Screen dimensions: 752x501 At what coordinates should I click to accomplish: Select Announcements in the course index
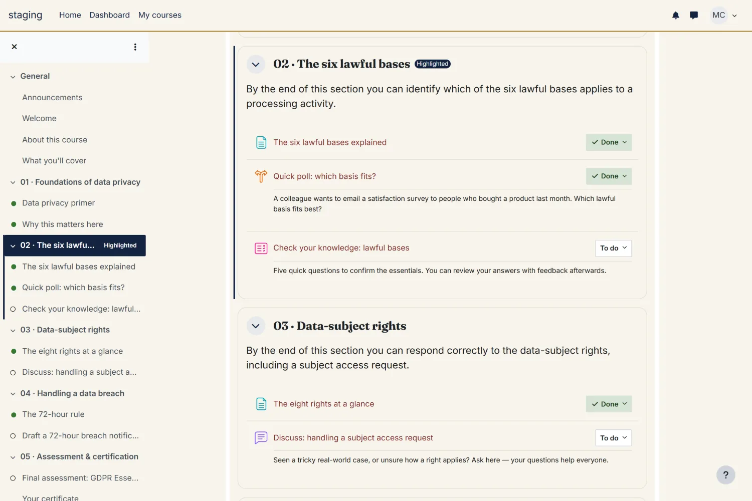tap(52, 98)
